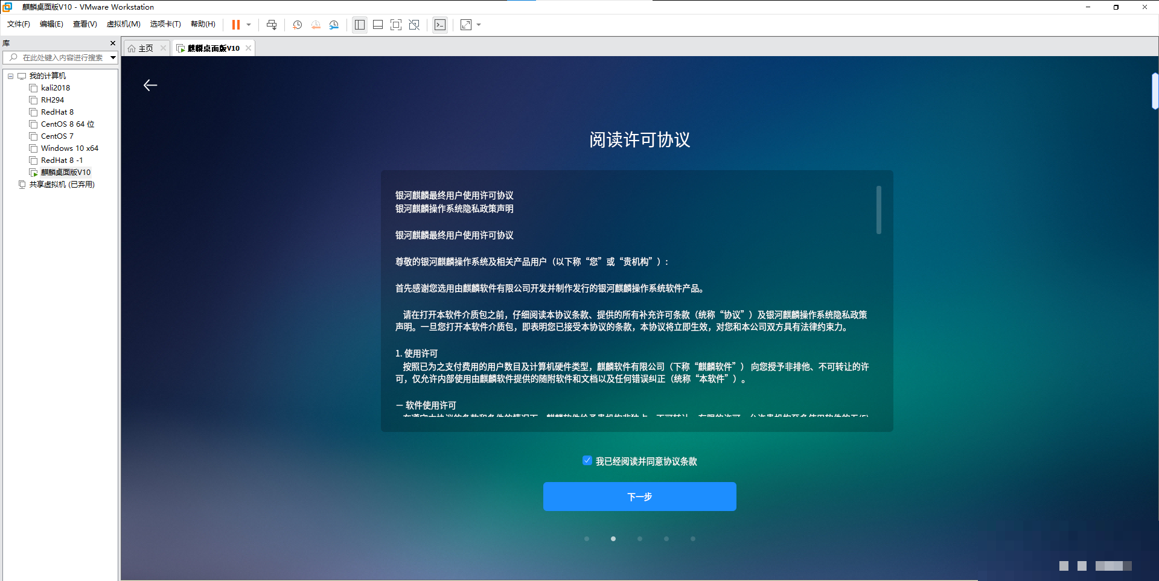Open the 虚拟机(M) menu
1159x581 pixels.
(123, 24)
